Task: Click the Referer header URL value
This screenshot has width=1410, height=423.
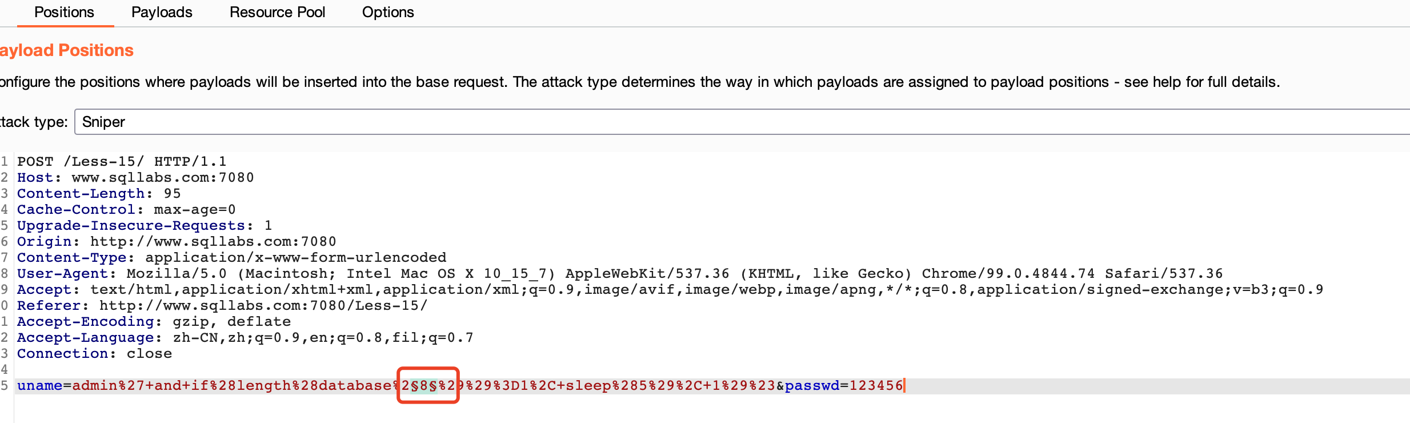Action: (263, 306)
